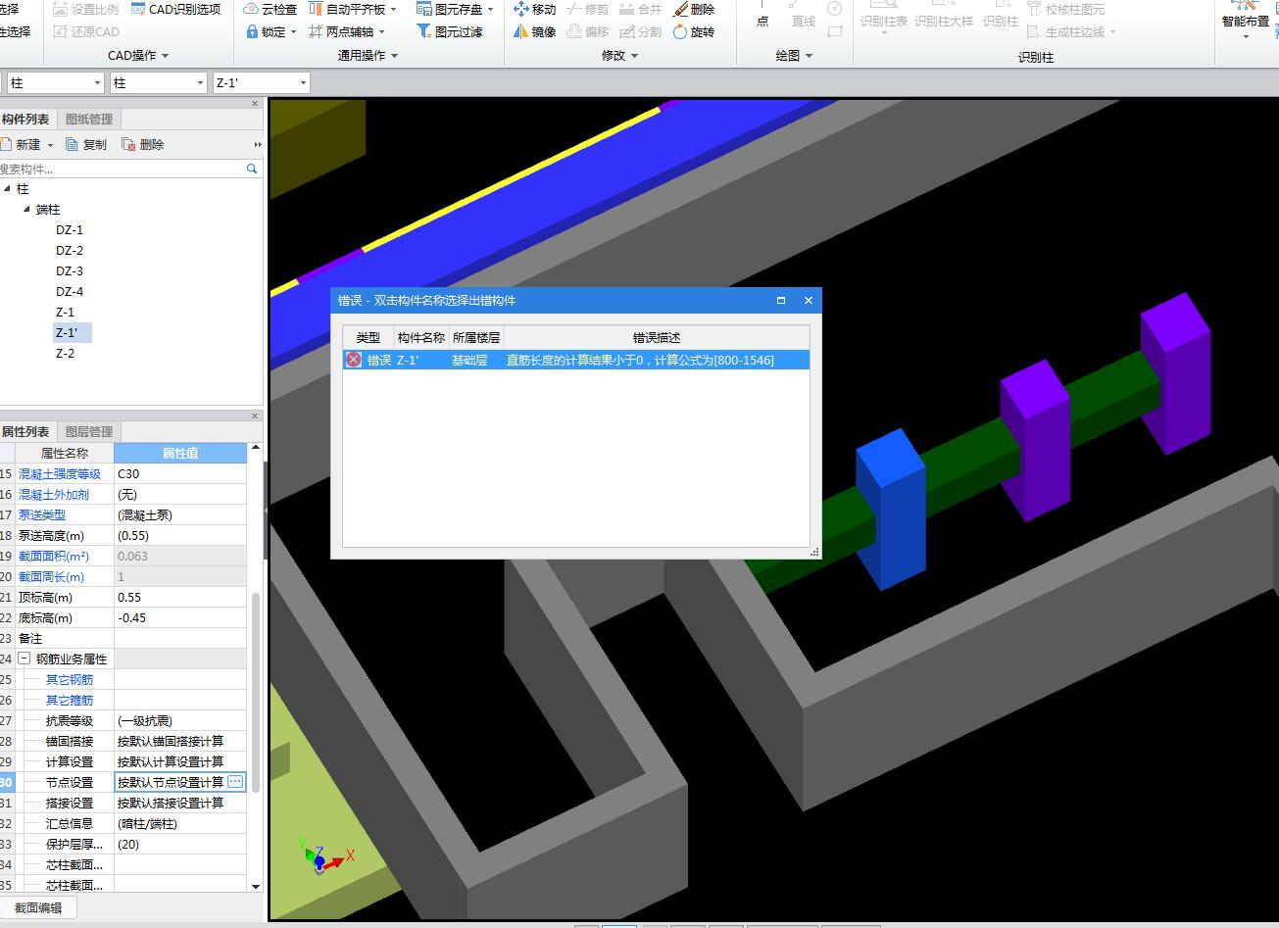
Task: Select Z-1 in the component tree
Action: click(x=65, y=312)
